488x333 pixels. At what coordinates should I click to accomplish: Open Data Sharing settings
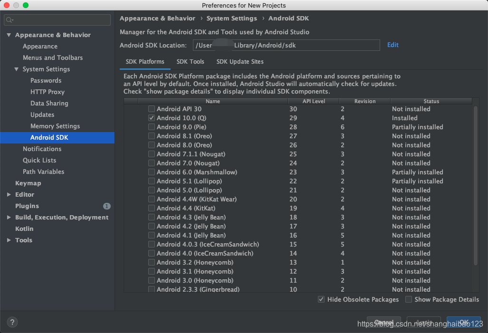click(x=49, y=104)
